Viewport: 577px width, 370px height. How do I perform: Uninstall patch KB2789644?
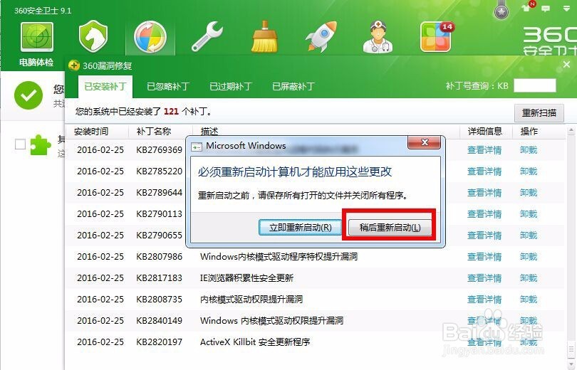tap(529, 193)
